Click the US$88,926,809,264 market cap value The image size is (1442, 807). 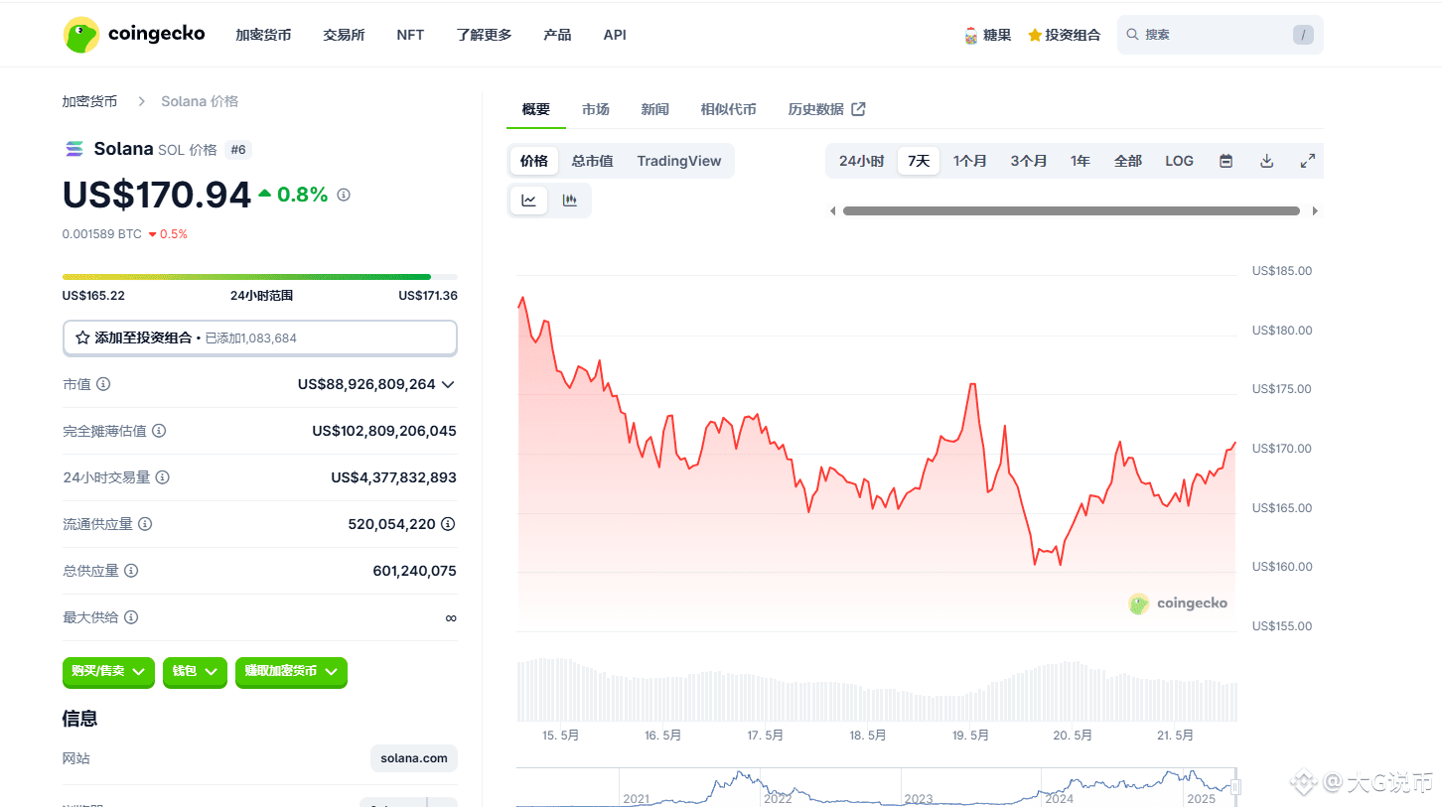[x=366, y=384]
